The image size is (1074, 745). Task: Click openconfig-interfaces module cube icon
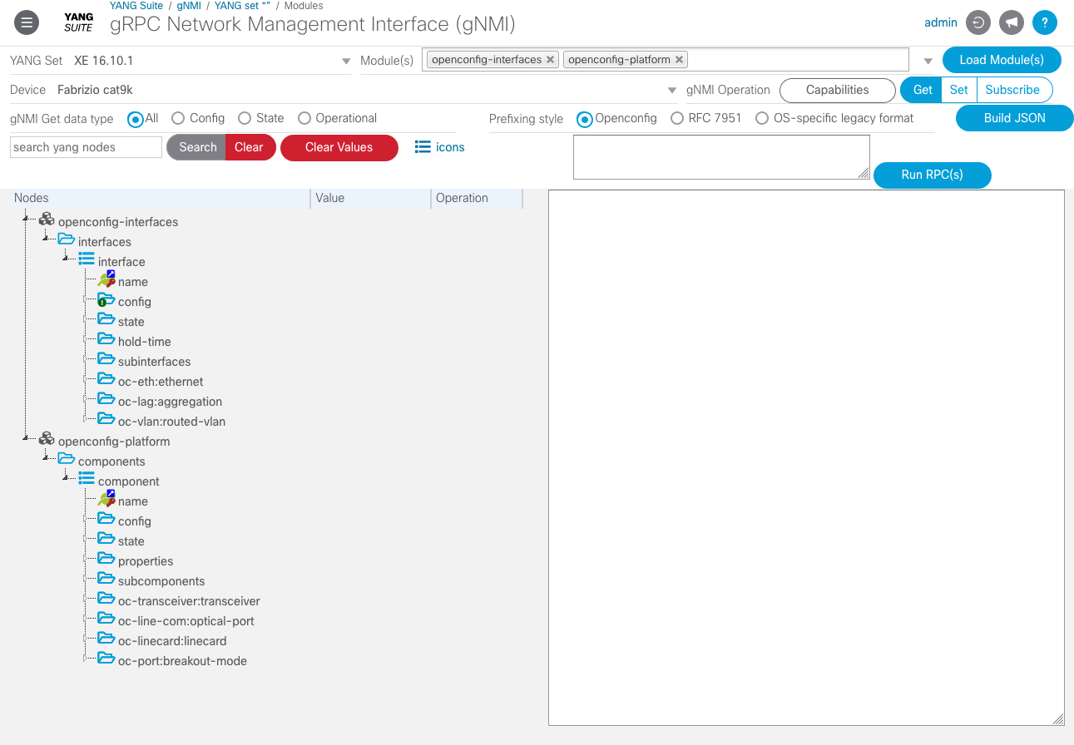47,220
